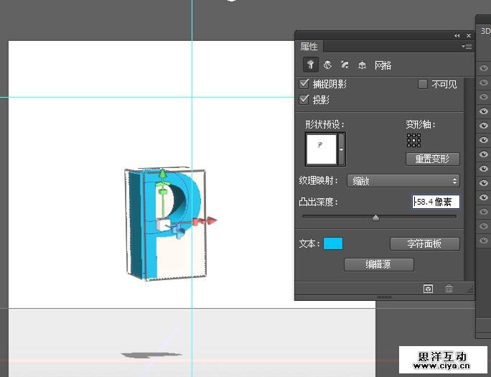Open the 形状预设 preset dropdown arrow
This screenshot has height=377, width=491.
point(342,149)
